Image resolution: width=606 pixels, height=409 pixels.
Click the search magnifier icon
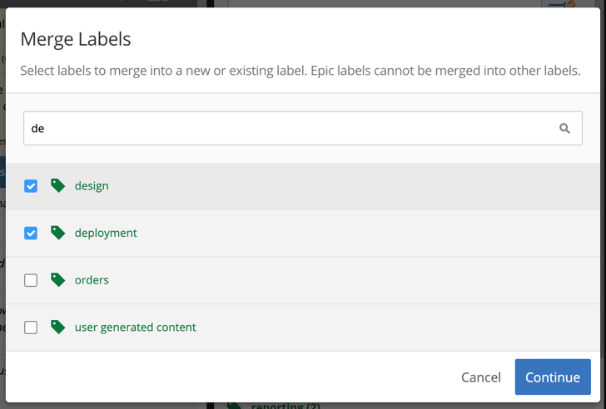click(x=564, y=129)
